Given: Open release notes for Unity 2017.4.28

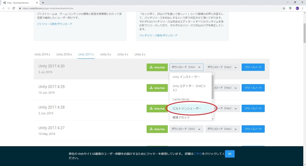Looking at the screenshot, I should pos(253,108).
